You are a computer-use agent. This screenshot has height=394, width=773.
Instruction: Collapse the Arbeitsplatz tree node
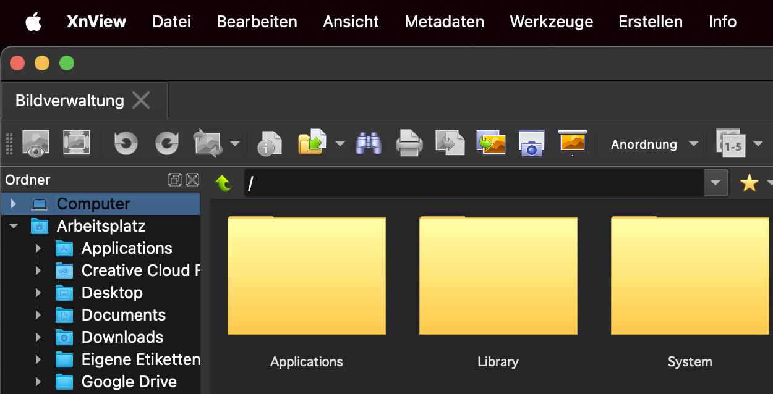point(14,226)
